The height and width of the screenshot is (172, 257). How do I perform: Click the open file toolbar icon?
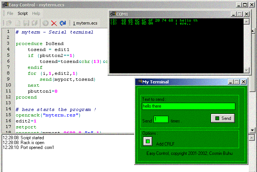8,23
